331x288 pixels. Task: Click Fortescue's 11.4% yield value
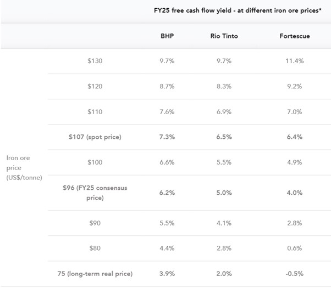pyautogui.click(x=295, y=61)
